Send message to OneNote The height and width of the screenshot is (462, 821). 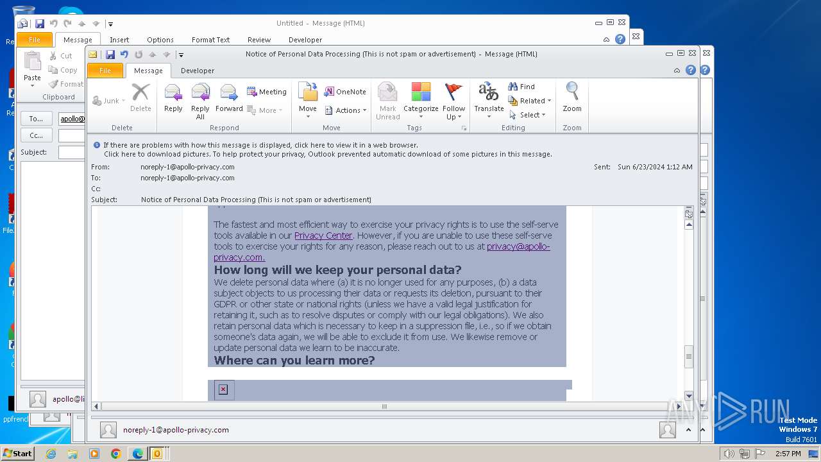coord(345,92)
